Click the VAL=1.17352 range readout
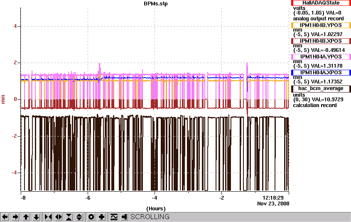Viewport: 351px width, 222px height. click(x=318, y=82)
